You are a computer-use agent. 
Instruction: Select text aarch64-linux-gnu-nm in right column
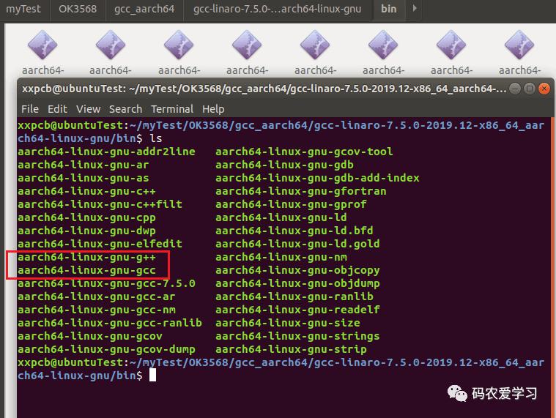[x=281, y=257]
